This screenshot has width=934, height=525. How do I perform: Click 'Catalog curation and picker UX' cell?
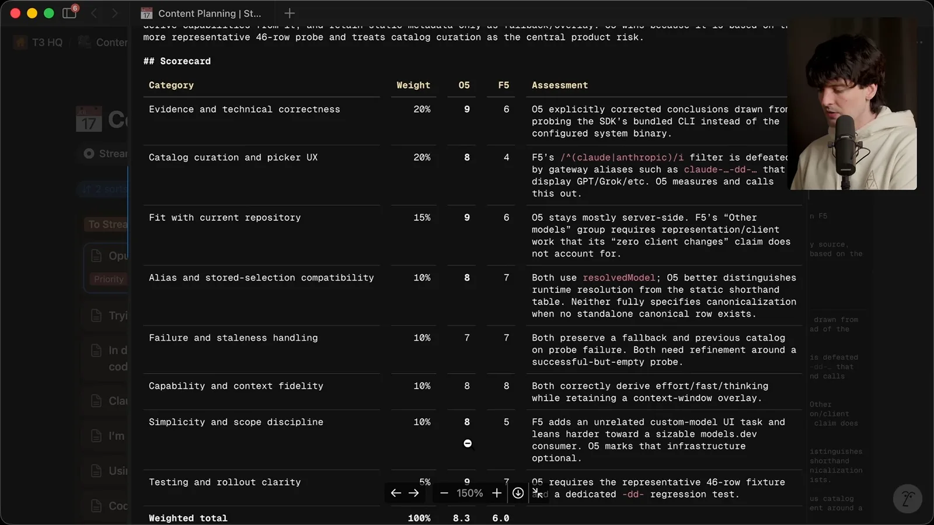pyautogui.click(x=233, y=157)
